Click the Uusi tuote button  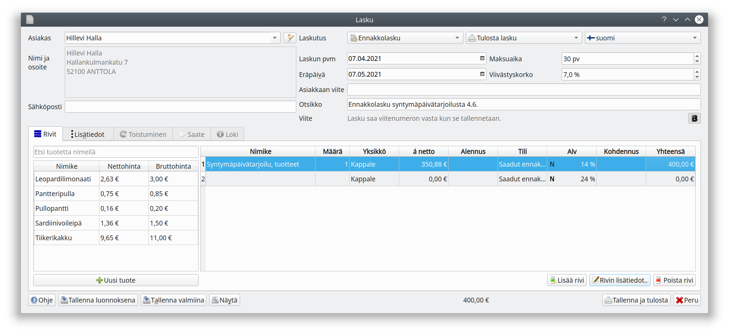point(116,280)
